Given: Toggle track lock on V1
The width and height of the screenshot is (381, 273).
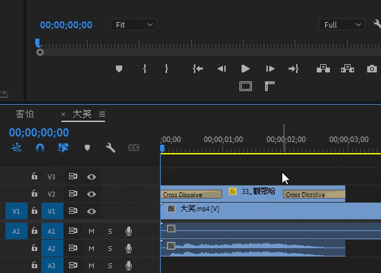Looking at the screenshot, I should tap(35, 211).
